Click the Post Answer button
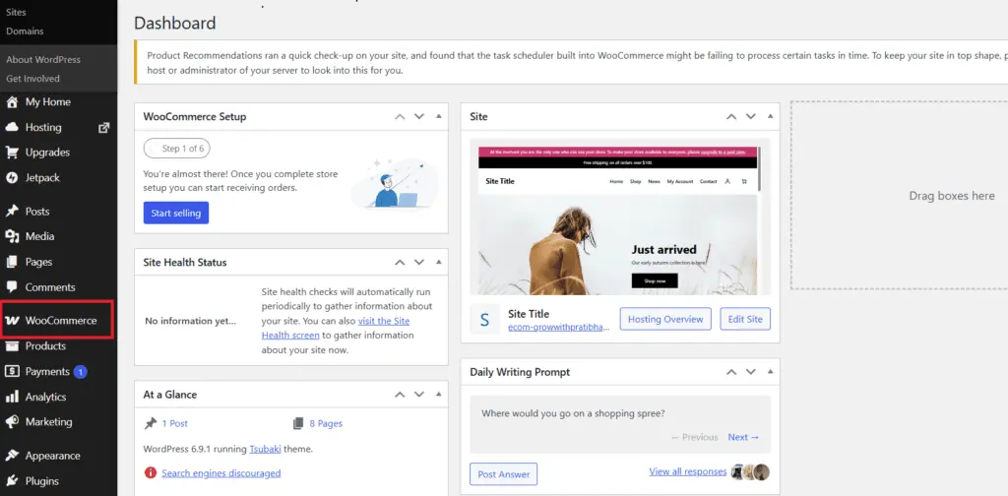 pyautogui.click(x=503, y=474)
